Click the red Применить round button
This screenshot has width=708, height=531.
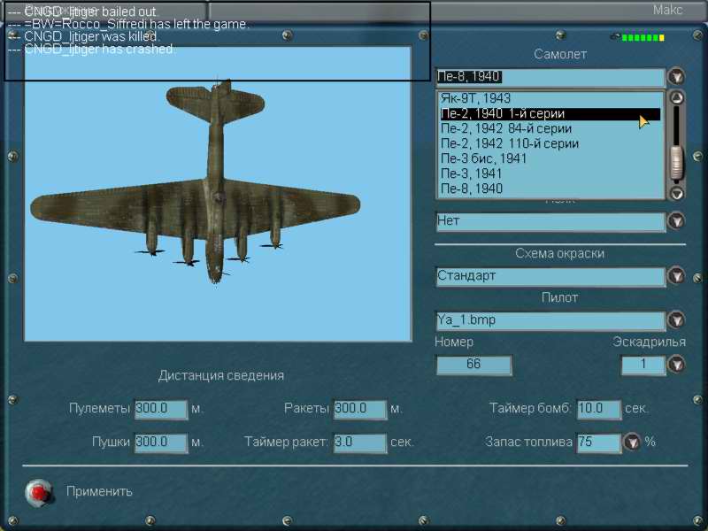(39, 492)
